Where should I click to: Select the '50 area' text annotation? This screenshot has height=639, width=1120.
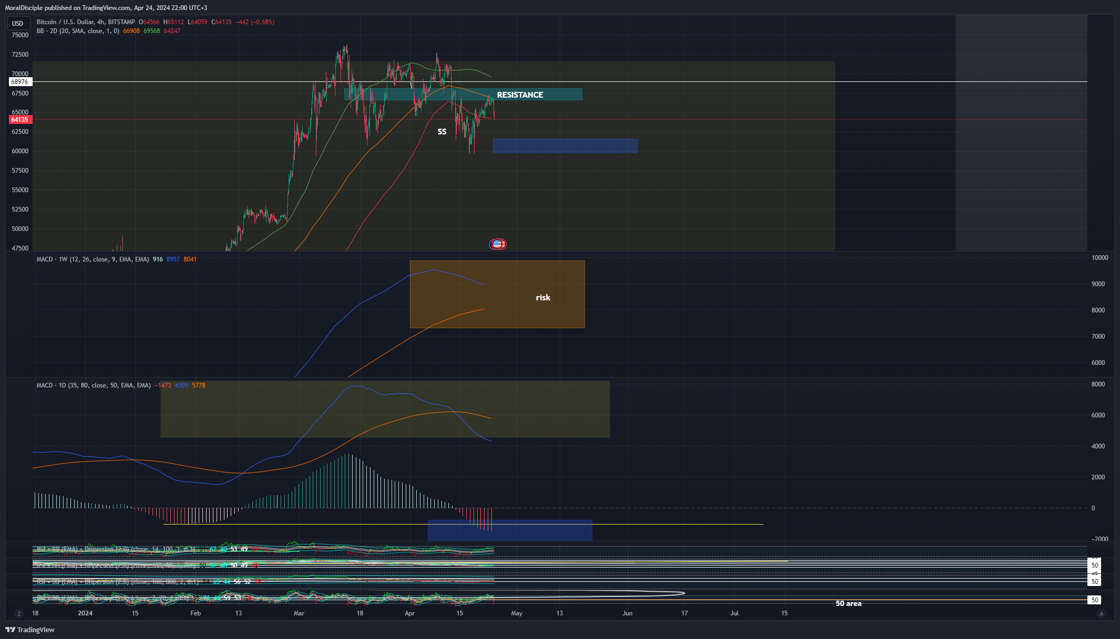click(x=848, y=604)
